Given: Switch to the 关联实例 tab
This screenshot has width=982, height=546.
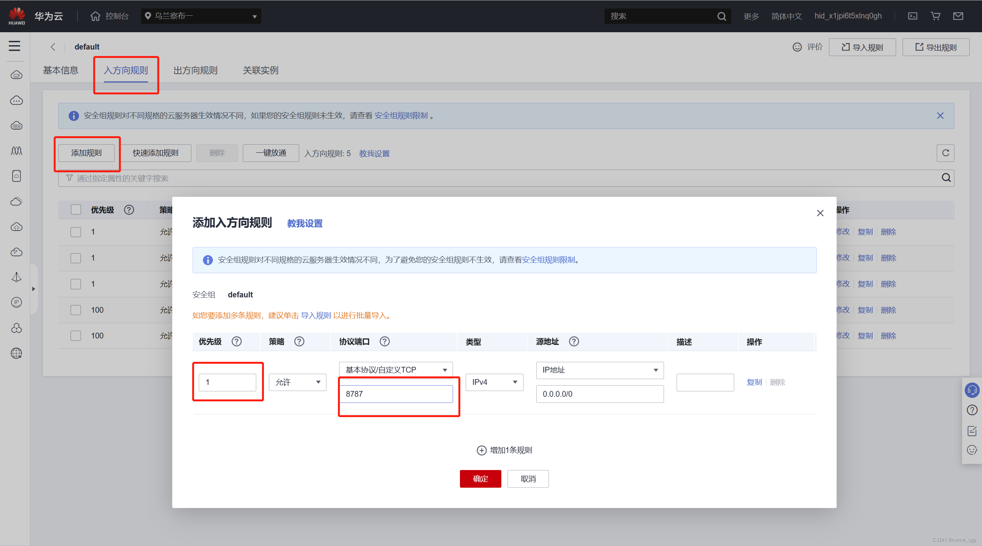Looking at the screenshot, I should (x=260, y=70).
